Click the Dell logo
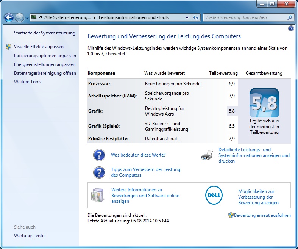 tap(214, 195)
